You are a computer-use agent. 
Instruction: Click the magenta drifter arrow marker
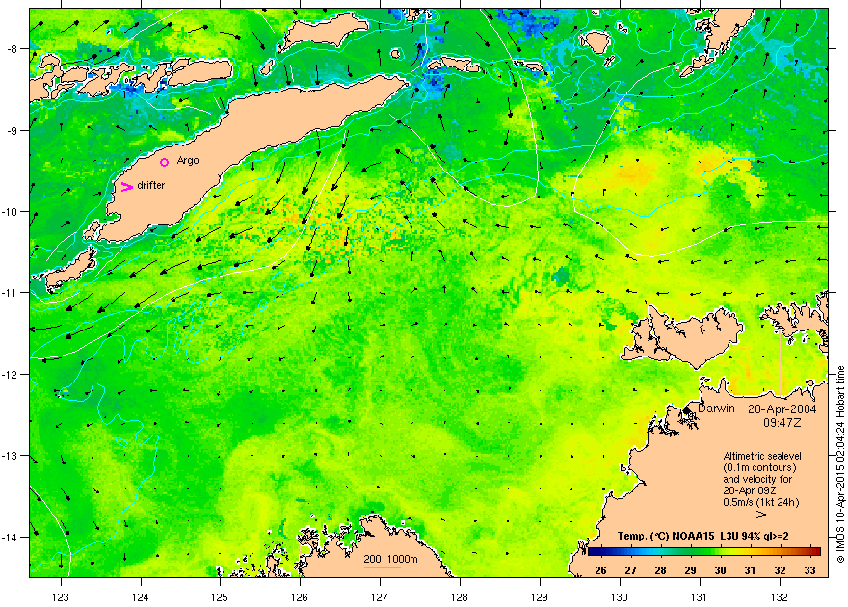[126, 187]
